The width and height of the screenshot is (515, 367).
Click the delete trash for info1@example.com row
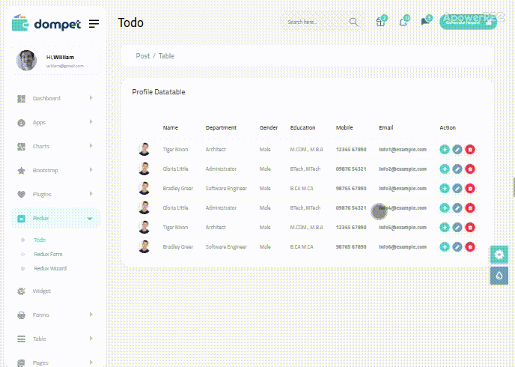(470, 150)
